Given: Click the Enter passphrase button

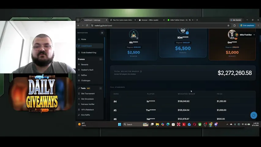Looking at the screenshot, I should [247, 25].
